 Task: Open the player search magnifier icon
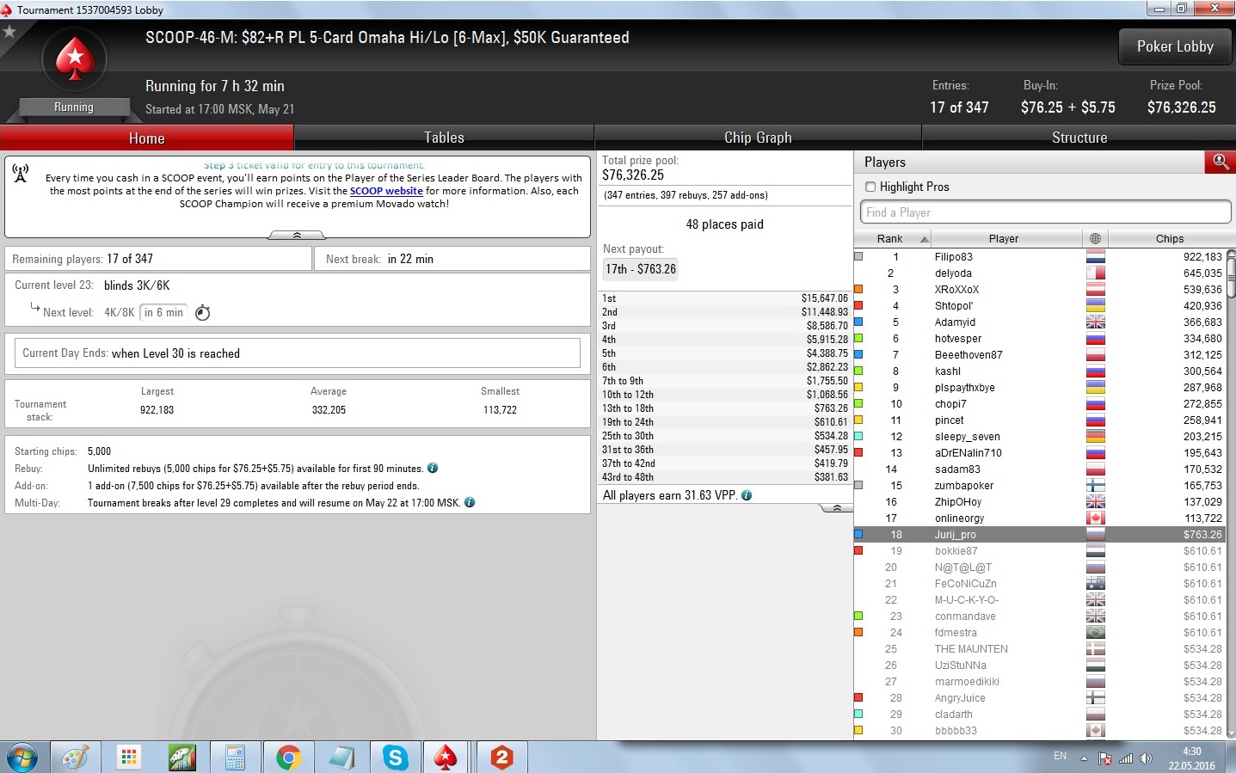click(x=1220, y=162)
